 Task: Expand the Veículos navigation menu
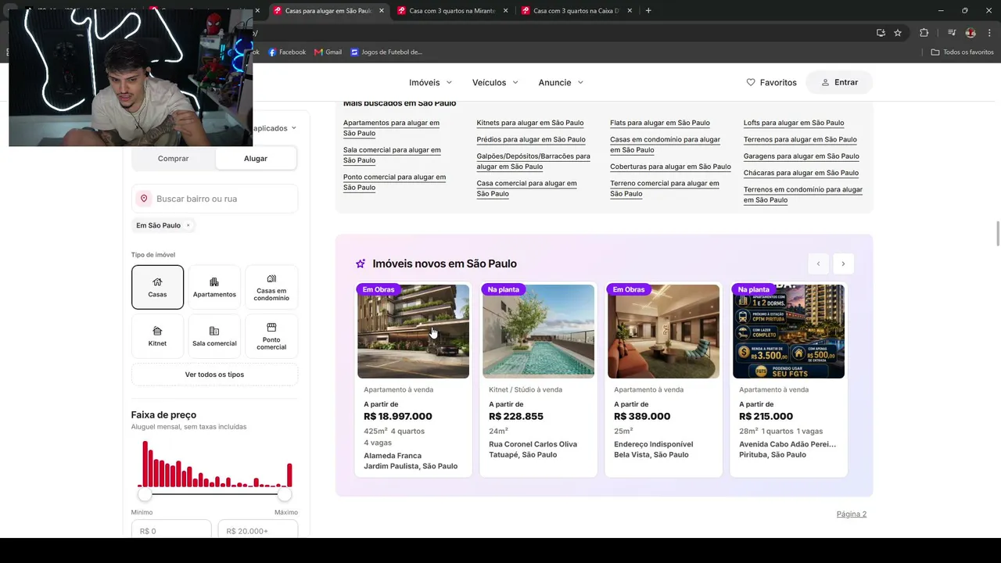(495, 82)
